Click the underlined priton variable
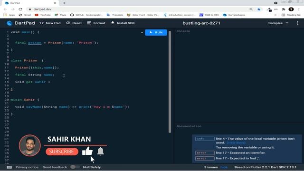This screenshot has width=304, height=171. click(x=35, y=43)
